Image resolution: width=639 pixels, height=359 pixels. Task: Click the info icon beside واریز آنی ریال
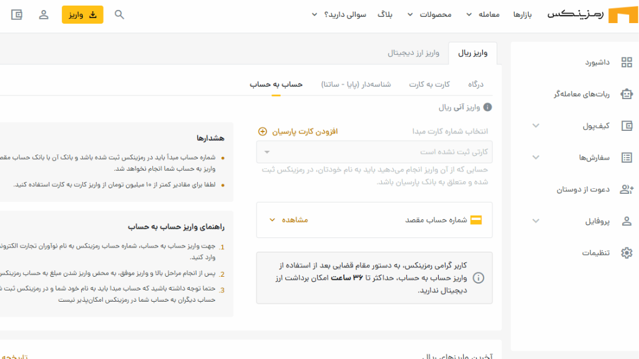click(x=487, y=107)
